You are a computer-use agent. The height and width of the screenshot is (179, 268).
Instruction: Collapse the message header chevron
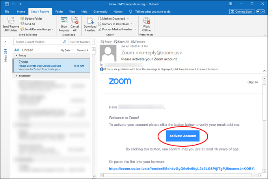(x=264, y=71)
